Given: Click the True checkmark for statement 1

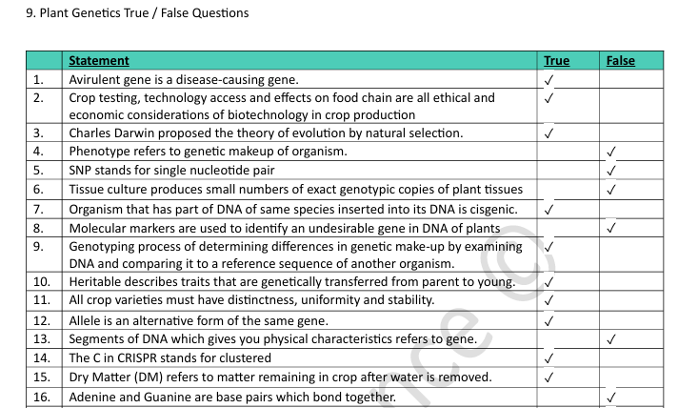Looking at the screenshot, I should click(x=548, y=79).
